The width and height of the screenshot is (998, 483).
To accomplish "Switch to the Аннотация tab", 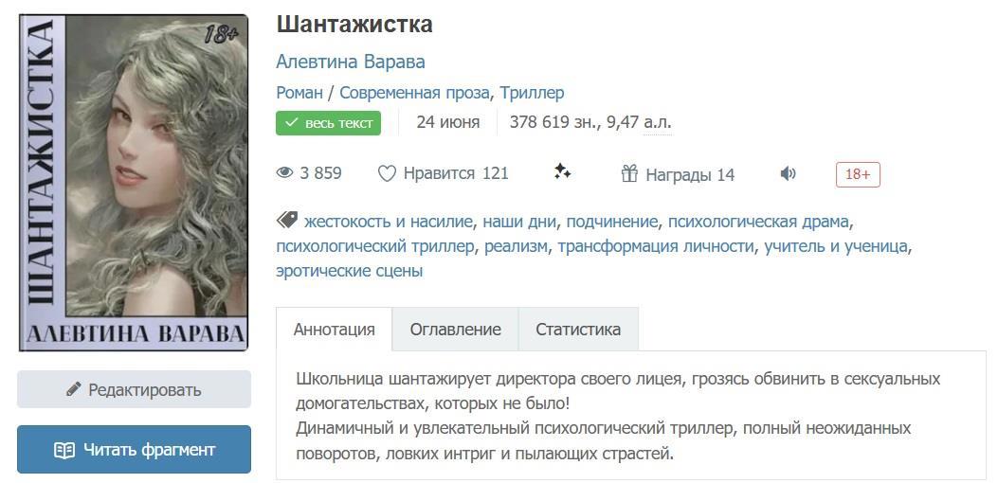I will click(x=335, y=330).
